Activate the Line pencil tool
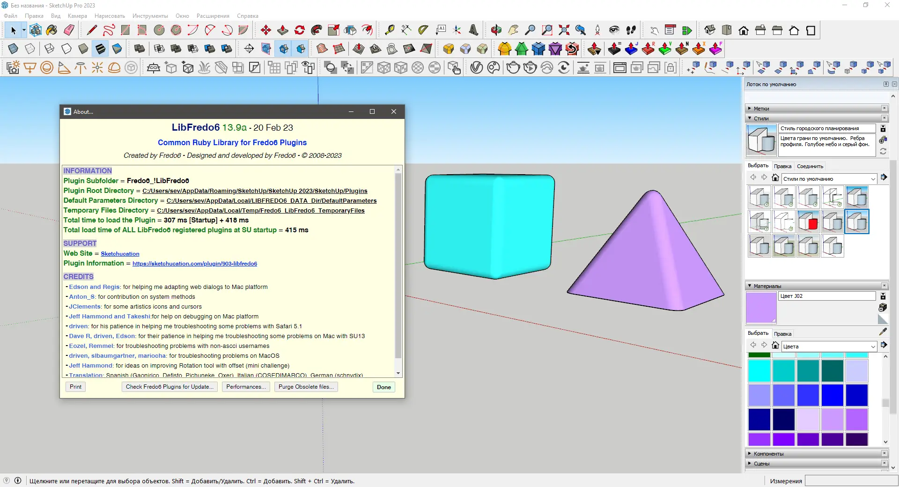 tap(92, 30)
